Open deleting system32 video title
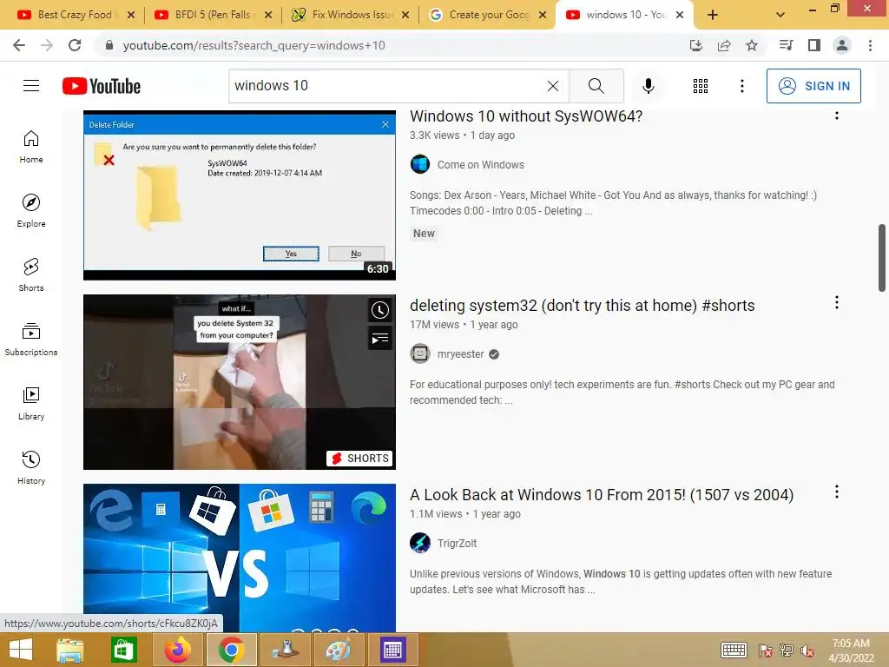The height and width of the screenshot is (667, 889). click(x=583, y=306)
